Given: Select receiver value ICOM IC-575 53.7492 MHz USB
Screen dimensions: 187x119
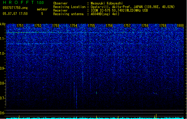Looking at the screenshot, I should coord(120,10).
